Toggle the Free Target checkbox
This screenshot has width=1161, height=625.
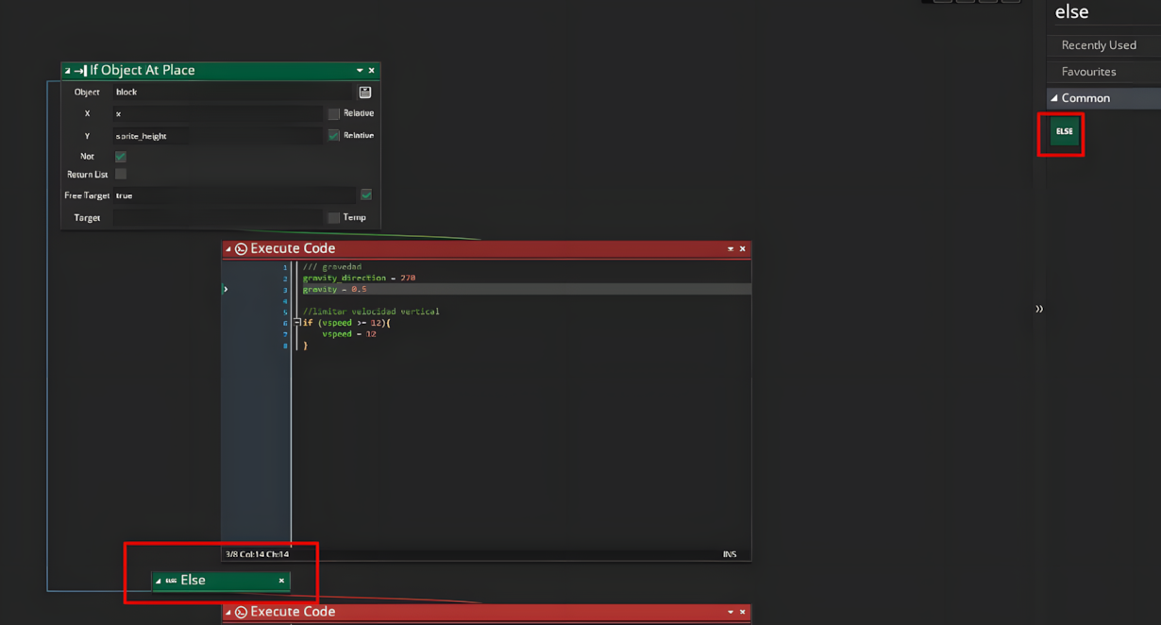tap(366, 195)
